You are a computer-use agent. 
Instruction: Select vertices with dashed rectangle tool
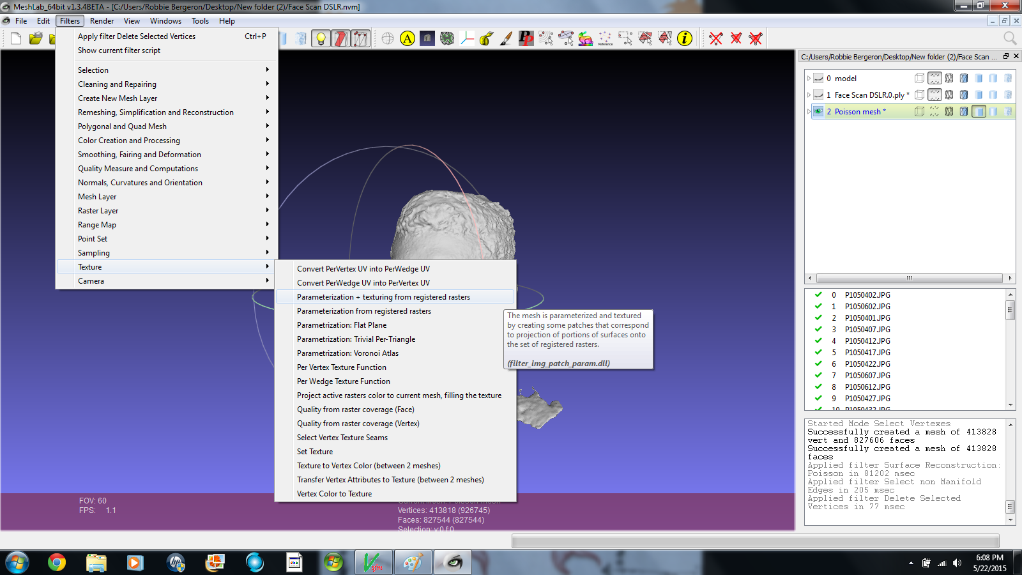point(625,39)
